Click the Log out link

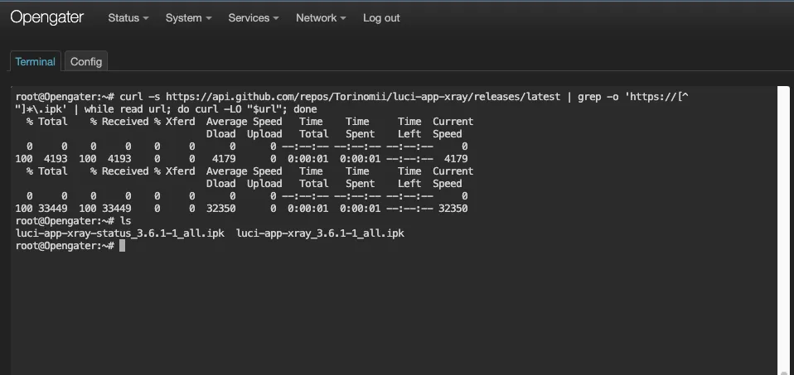pos(381,17)
